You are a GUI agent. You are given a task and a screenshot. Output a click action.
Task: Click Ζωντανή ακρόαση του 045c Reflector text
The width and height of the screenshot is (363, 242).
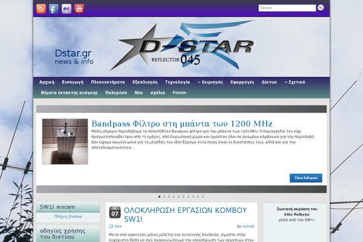[297, 212]
